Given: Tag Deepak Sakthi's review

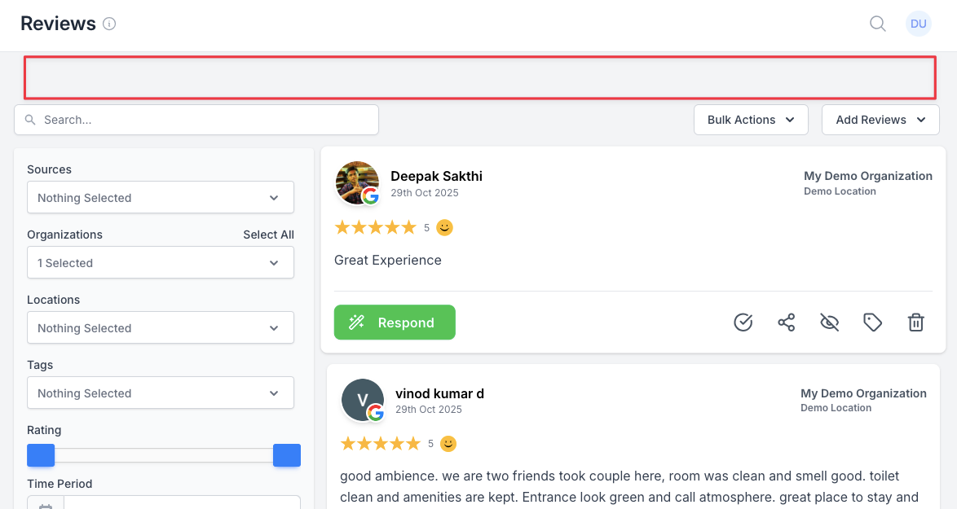Looking at the screenshot, I should (x=873, y=322).
